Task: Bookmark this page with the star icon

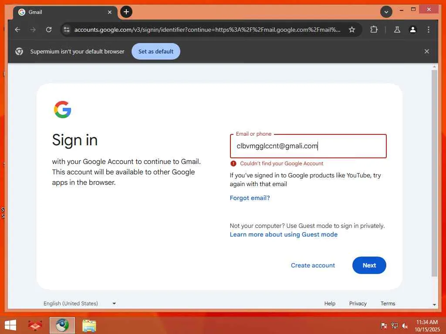Action: pos(352,30)
